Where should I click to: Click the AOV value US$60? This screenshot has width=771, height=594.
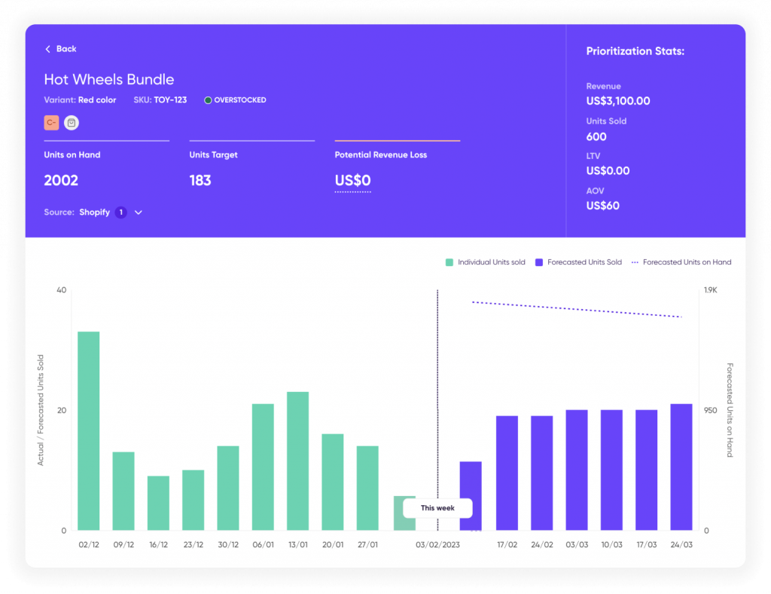(x=603, y=206)
